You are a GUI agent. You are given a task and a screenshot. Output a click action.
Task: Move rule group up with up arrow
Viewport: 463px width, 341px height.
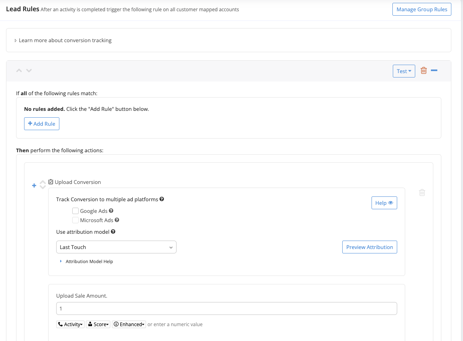(x=19, y=71)
